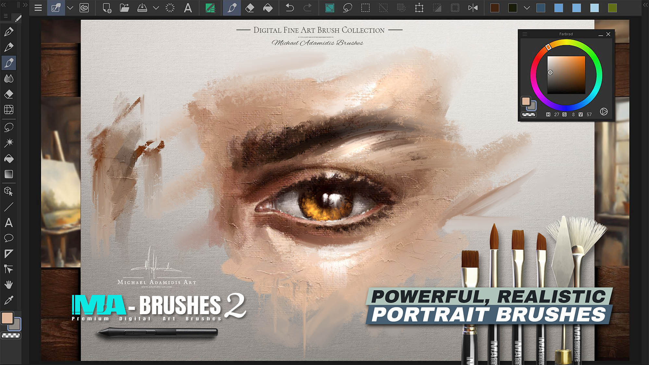Select the Balloon tool in left toolbar
This screenshot has width=649, height=365.
(x=9, y=238)
